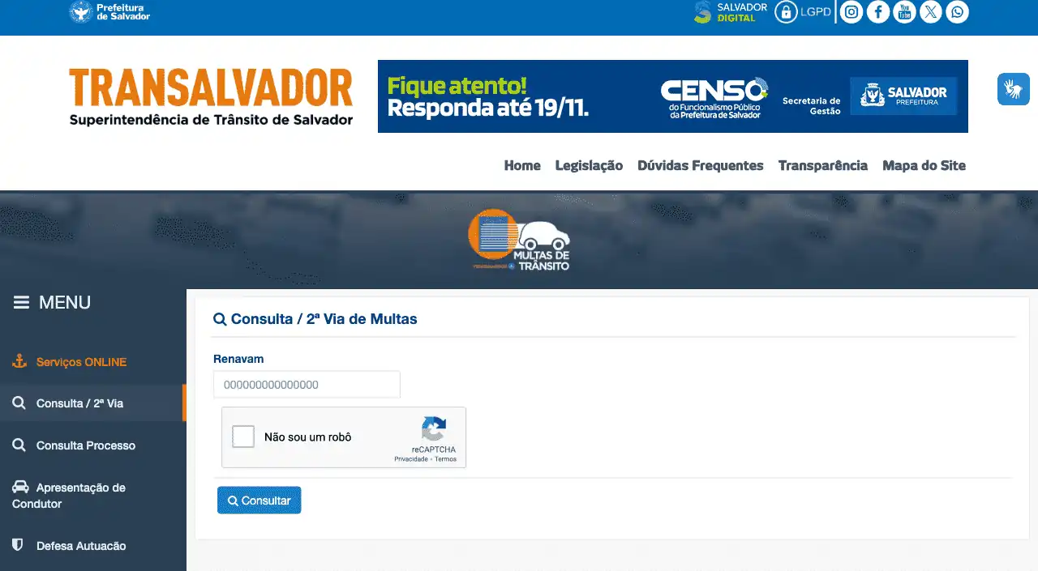
Task: Open the Censo announcement banner
Action: click(x=672, y=96)
